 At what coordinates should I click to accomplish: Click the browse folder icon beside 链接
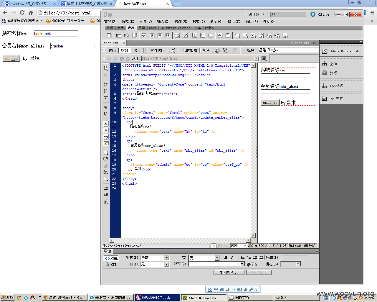[x=254, y=264]
